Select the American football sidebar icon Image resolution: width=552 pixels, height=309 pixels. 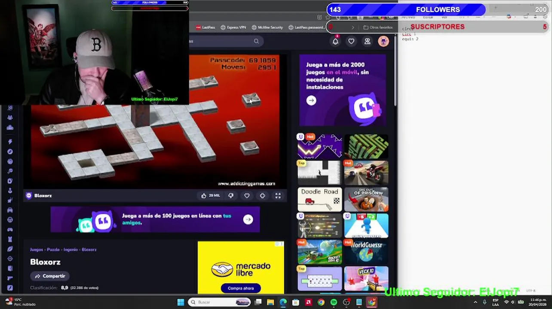point(10,249)
